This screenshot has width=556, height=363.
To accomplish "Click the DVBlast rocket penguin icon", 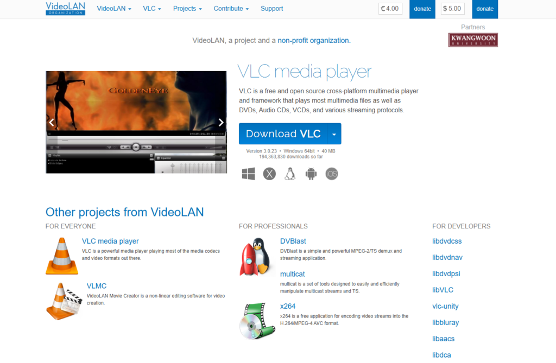I will 255,257.
